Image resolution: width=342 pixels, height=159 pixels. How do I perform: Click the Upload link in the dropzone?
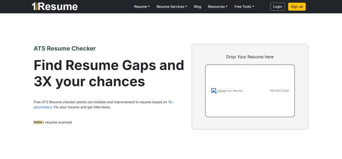[222, 91]
